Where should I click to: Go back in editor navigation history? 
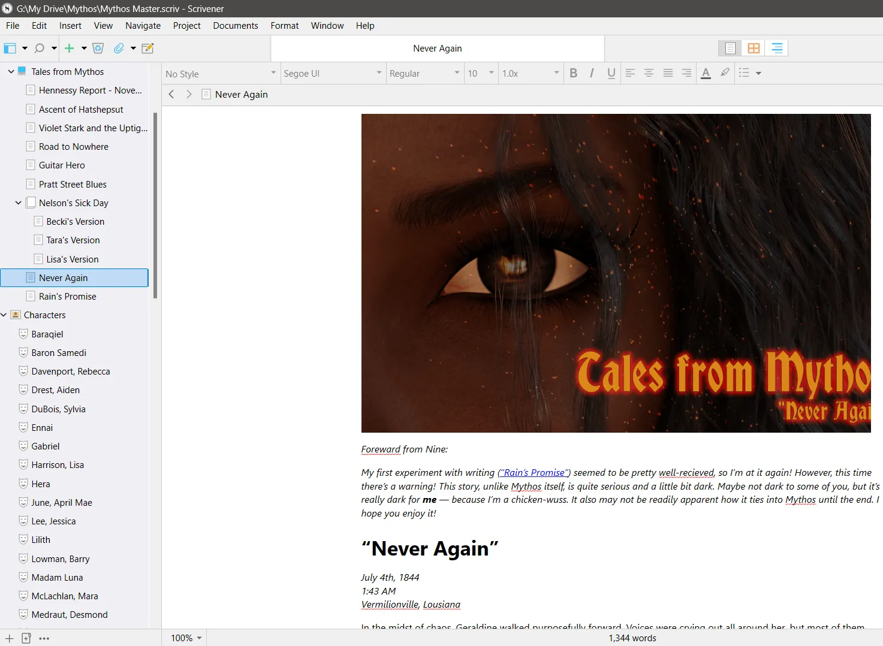click(171, 94)
